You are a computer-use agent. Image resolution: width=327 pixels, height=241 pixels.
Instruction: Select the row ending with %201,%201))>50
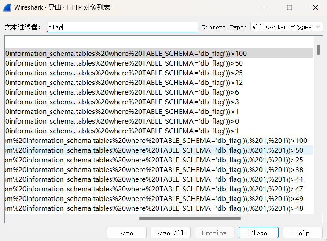[x=159, y=150]
